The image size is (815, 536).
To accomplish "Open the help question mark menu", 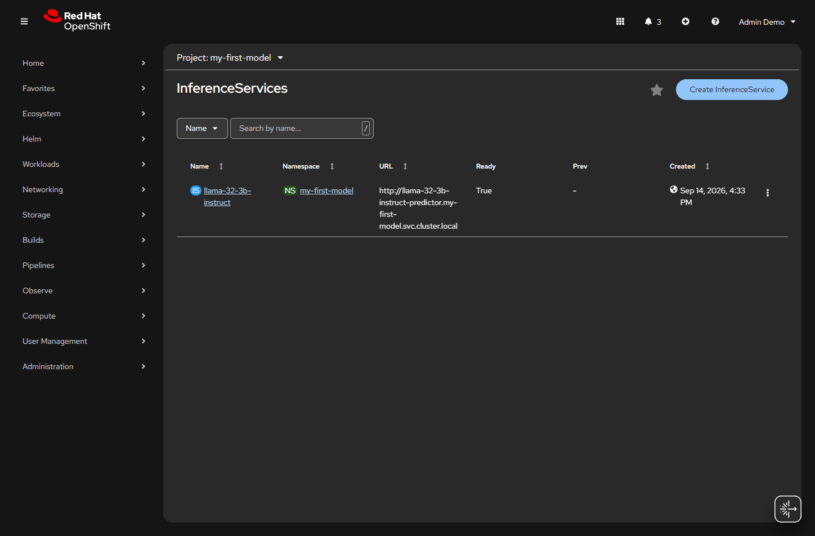I will 715,21.
